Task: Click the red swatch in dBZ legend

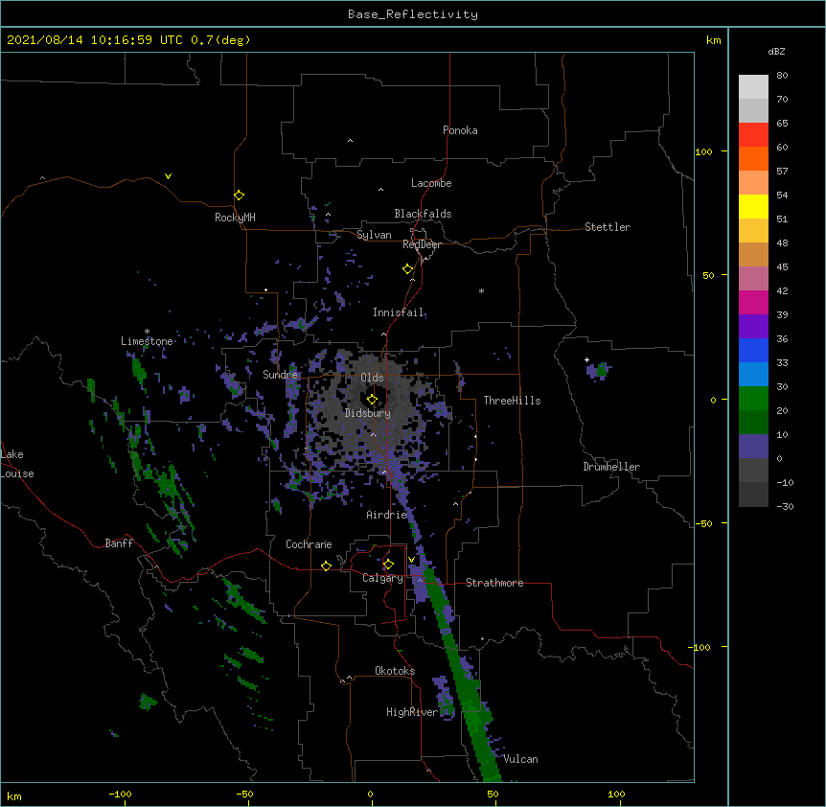Action: coord(753,134)
